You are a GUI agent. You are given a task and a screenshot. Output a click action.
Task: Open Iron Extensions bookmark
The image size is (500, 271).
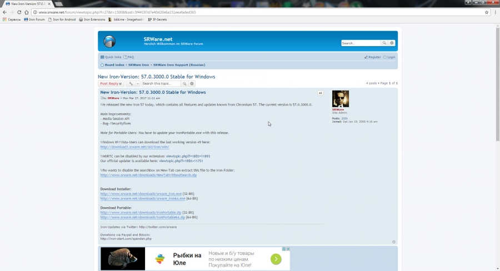point(92,19)
